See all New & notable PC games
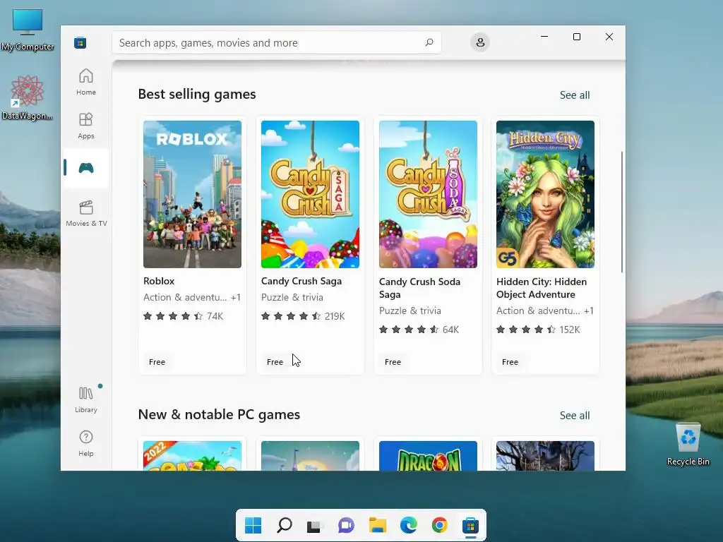723x542 pixels. (x=575, y=415)
